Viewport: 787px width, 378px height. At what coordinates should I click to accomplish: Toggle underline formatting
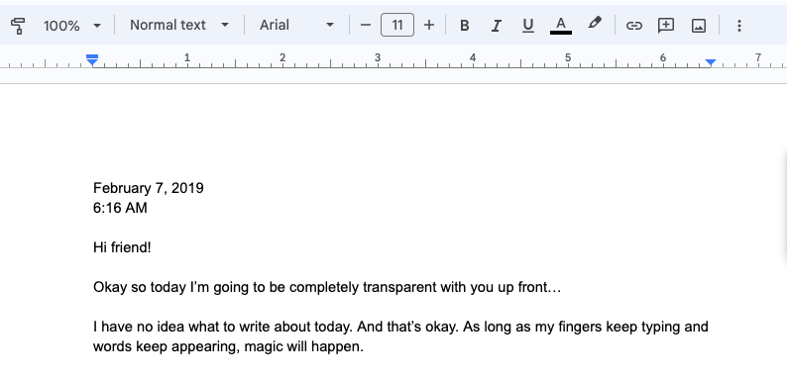pyautogui.click(x=527, y=25)
